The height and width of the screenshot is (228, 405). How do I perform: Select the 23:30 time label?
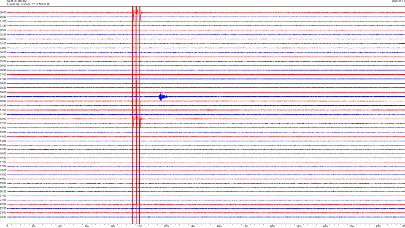click(3, 217)
